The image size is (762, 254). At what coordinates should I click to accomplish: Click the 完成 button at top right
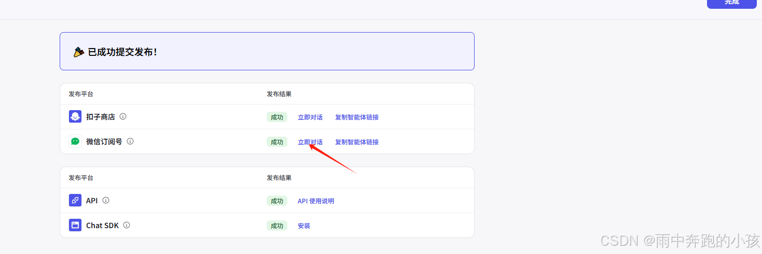(732, 3)
